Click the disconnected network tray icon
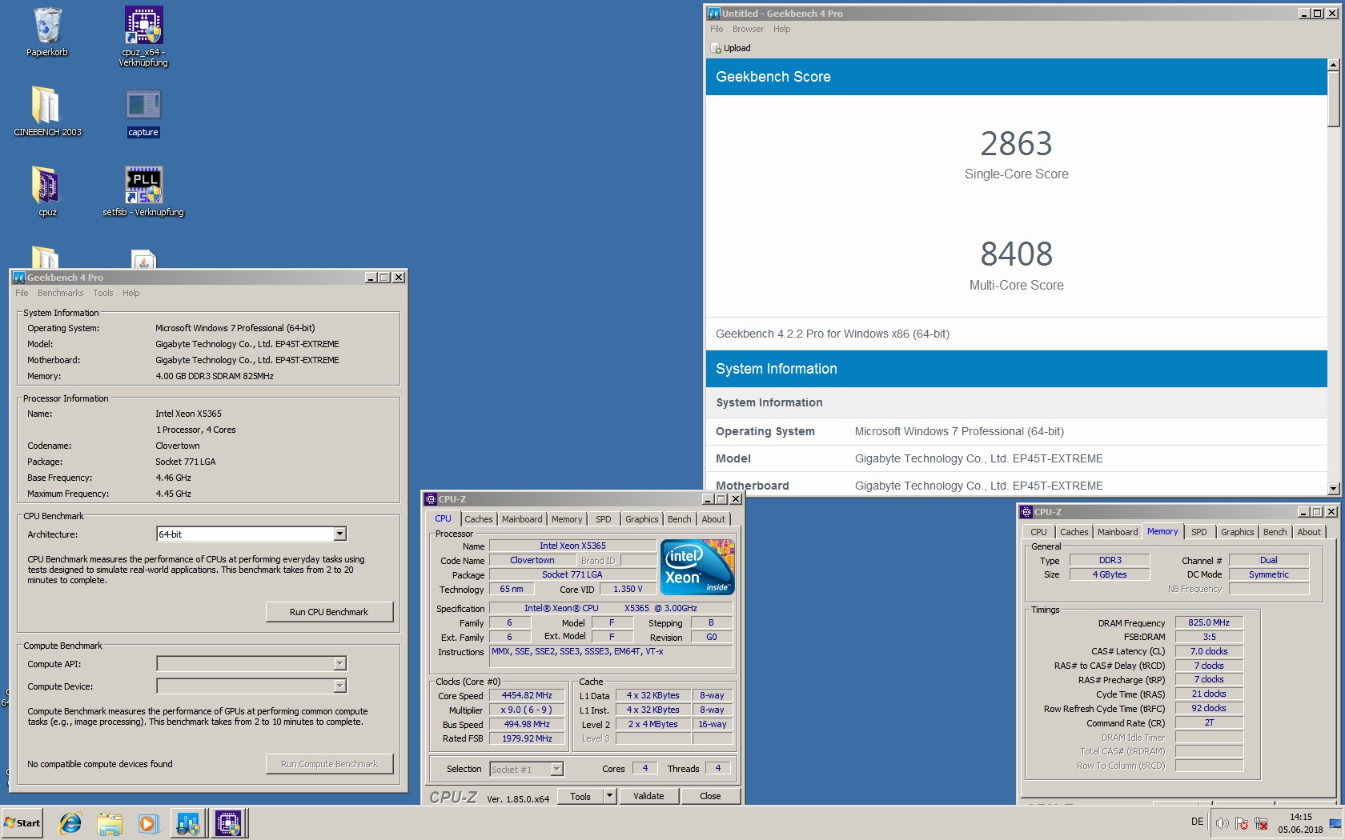This screenshot has height=840, width=1345. point(1262,823)
